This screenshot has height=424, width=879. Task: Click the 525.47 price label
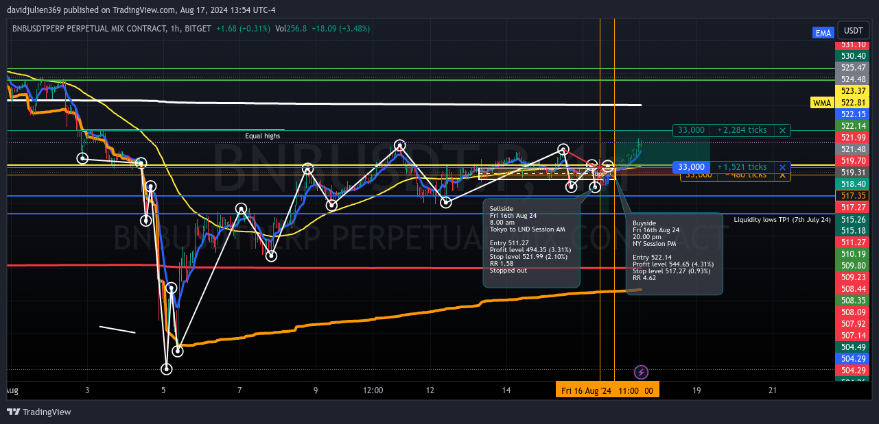click(x=853, y=68)
